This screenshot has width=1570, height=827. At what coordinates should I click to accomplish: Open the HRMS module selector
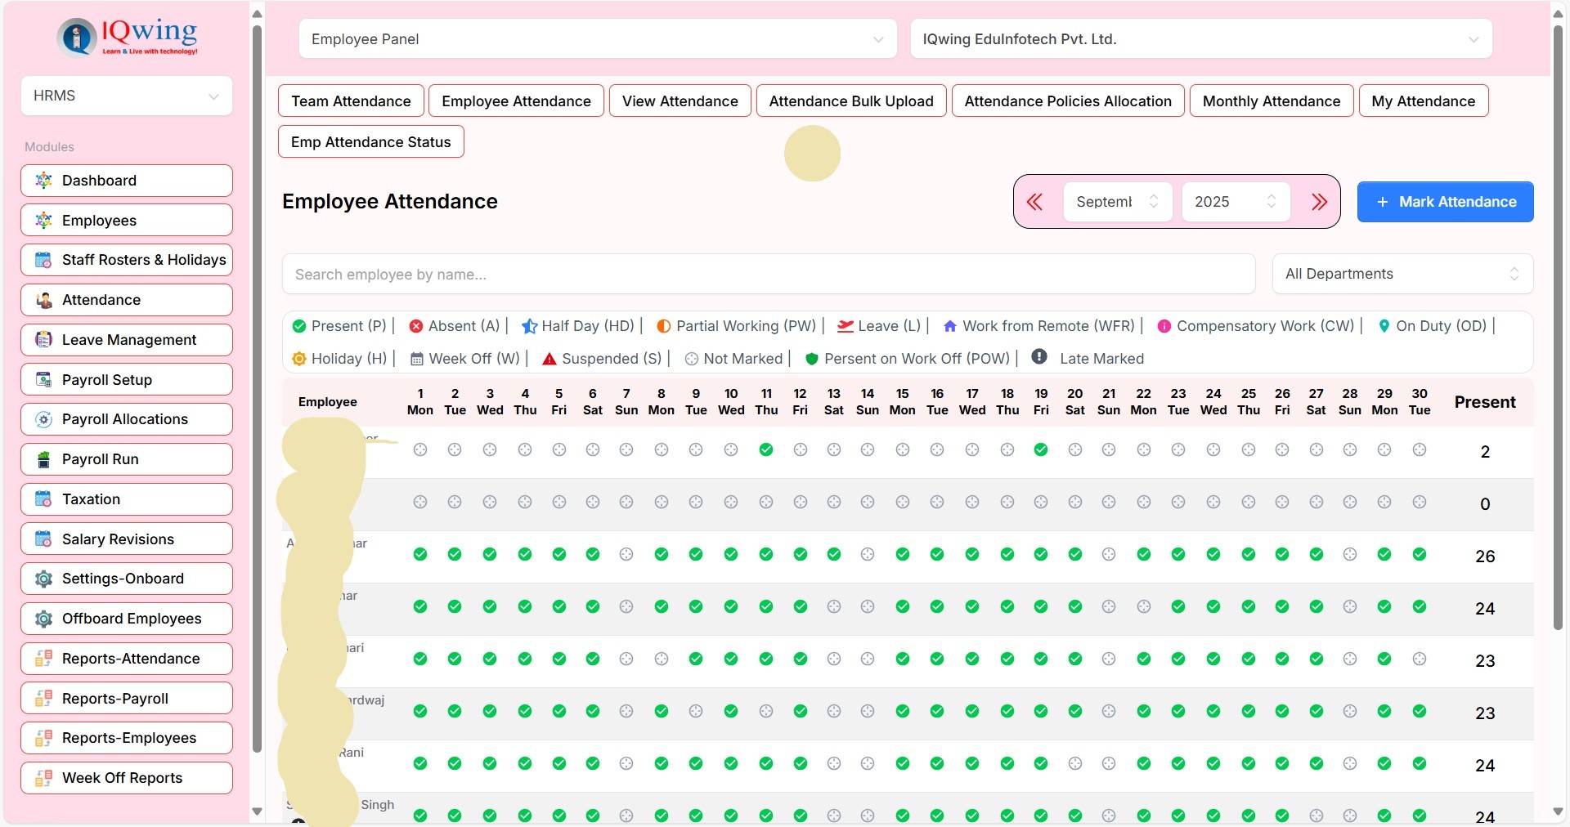tap(127, 96)
